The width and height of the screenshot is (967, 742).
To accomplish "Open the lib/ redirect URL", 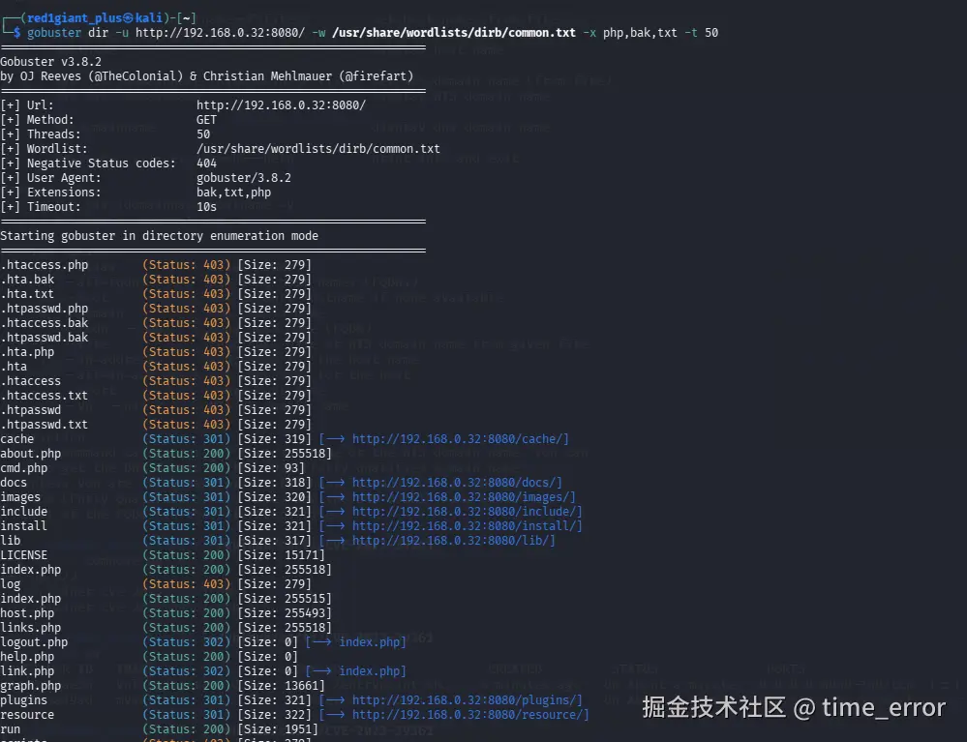I will click(x=450, y=541).
